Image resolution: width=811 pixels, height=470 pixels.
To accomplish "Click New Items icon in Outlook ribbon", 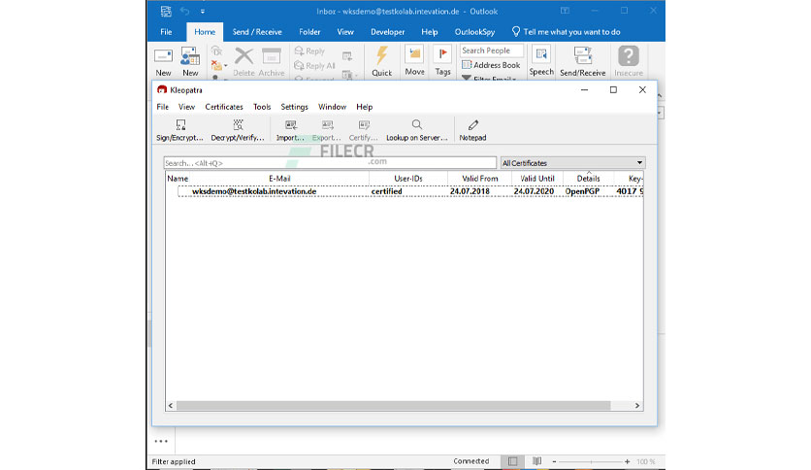I will [x=190, y=56].
